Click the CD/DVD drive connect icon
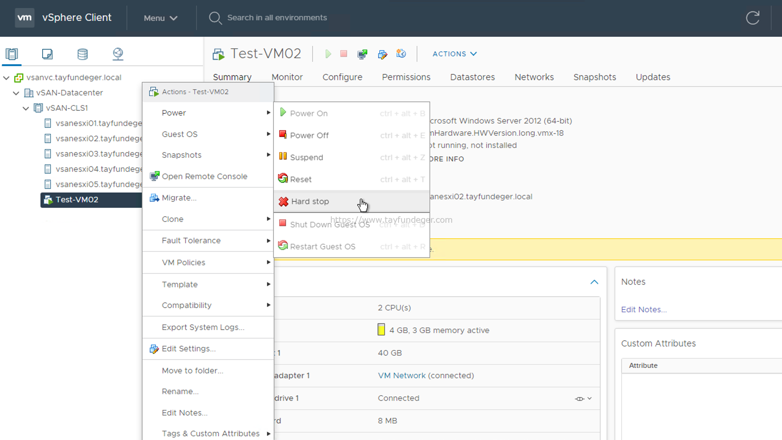782x440 pixels. [x=579, y=398]
